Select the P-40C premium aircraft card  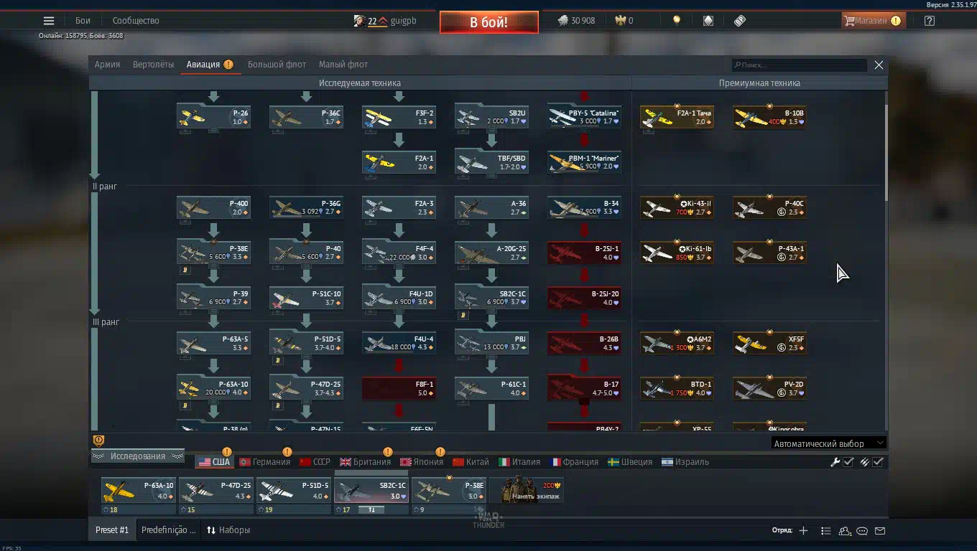(x=769, y=207)
